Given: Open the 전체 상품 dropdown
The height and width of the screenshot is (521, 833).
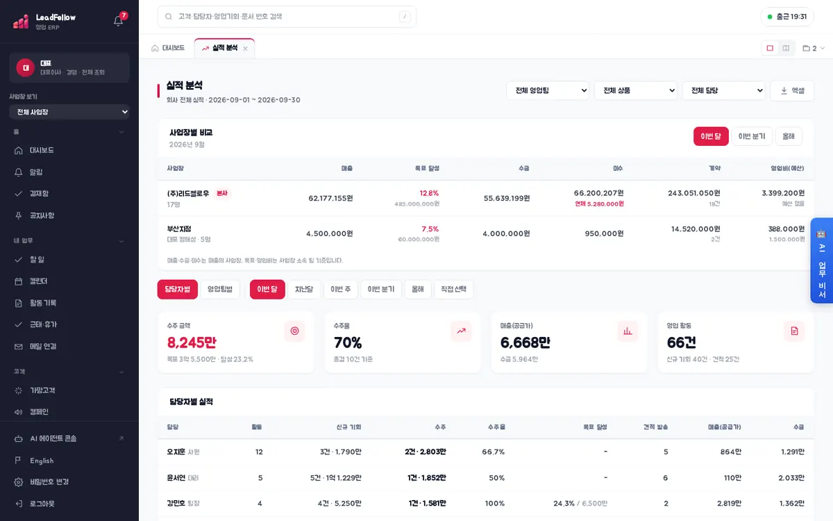Looking at the screenshot, I should tap(636, 90).
